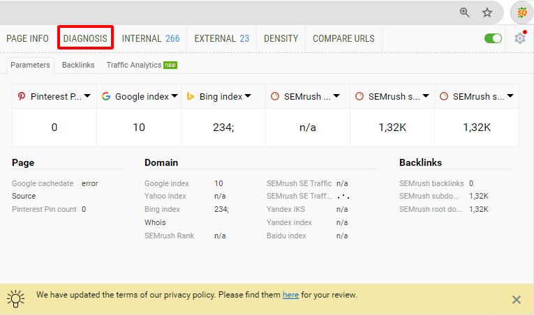
Task: Open the Google index column dropdown arrow
Action: [x=174, y=96]
